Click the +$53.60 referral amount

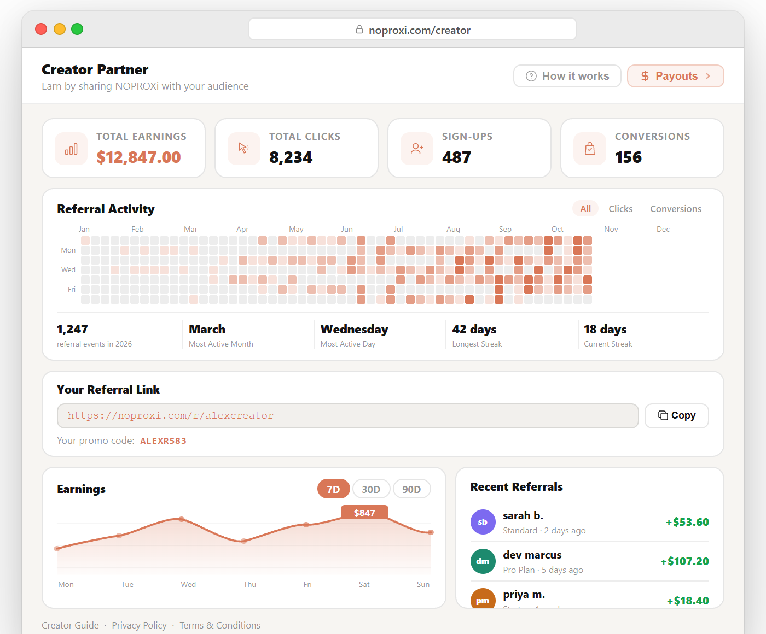coord(687,522)
